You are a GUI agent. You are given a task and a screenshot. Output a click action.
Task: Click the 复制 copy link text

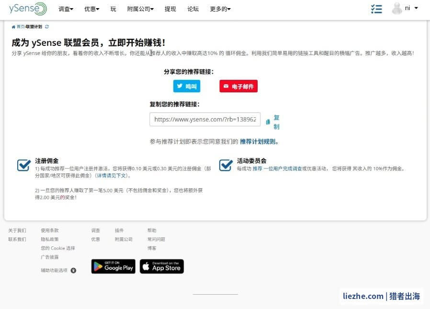pyautogui.click(x=276, y=122)
